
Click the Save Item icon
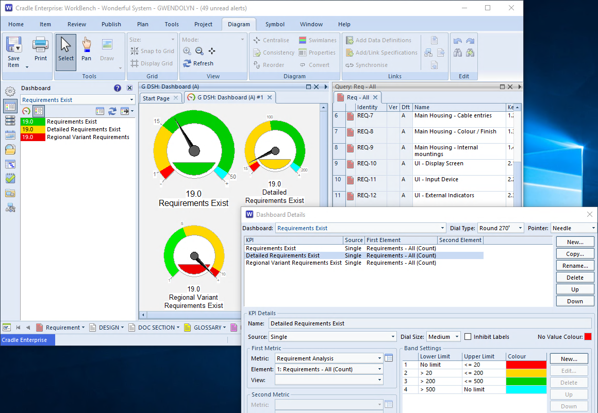[14, 45]
